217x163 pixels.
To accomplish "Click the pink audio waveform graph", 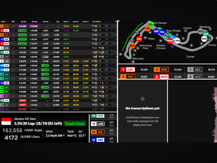I will (214, 115).
